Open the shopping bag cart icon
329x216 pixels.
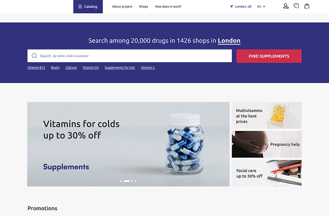click(x=307, y=6)
